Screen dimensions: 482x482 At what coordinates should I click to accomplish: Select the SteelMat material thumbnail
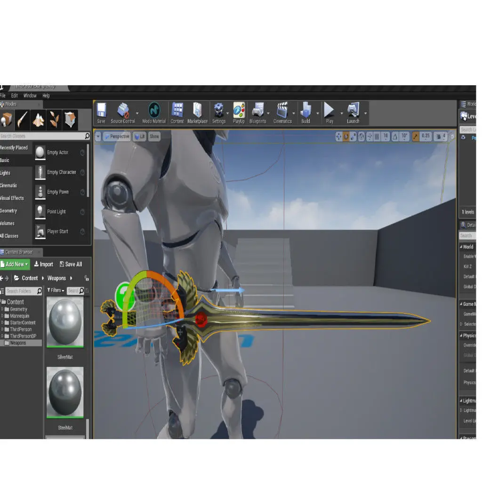[x=65, y=393]
